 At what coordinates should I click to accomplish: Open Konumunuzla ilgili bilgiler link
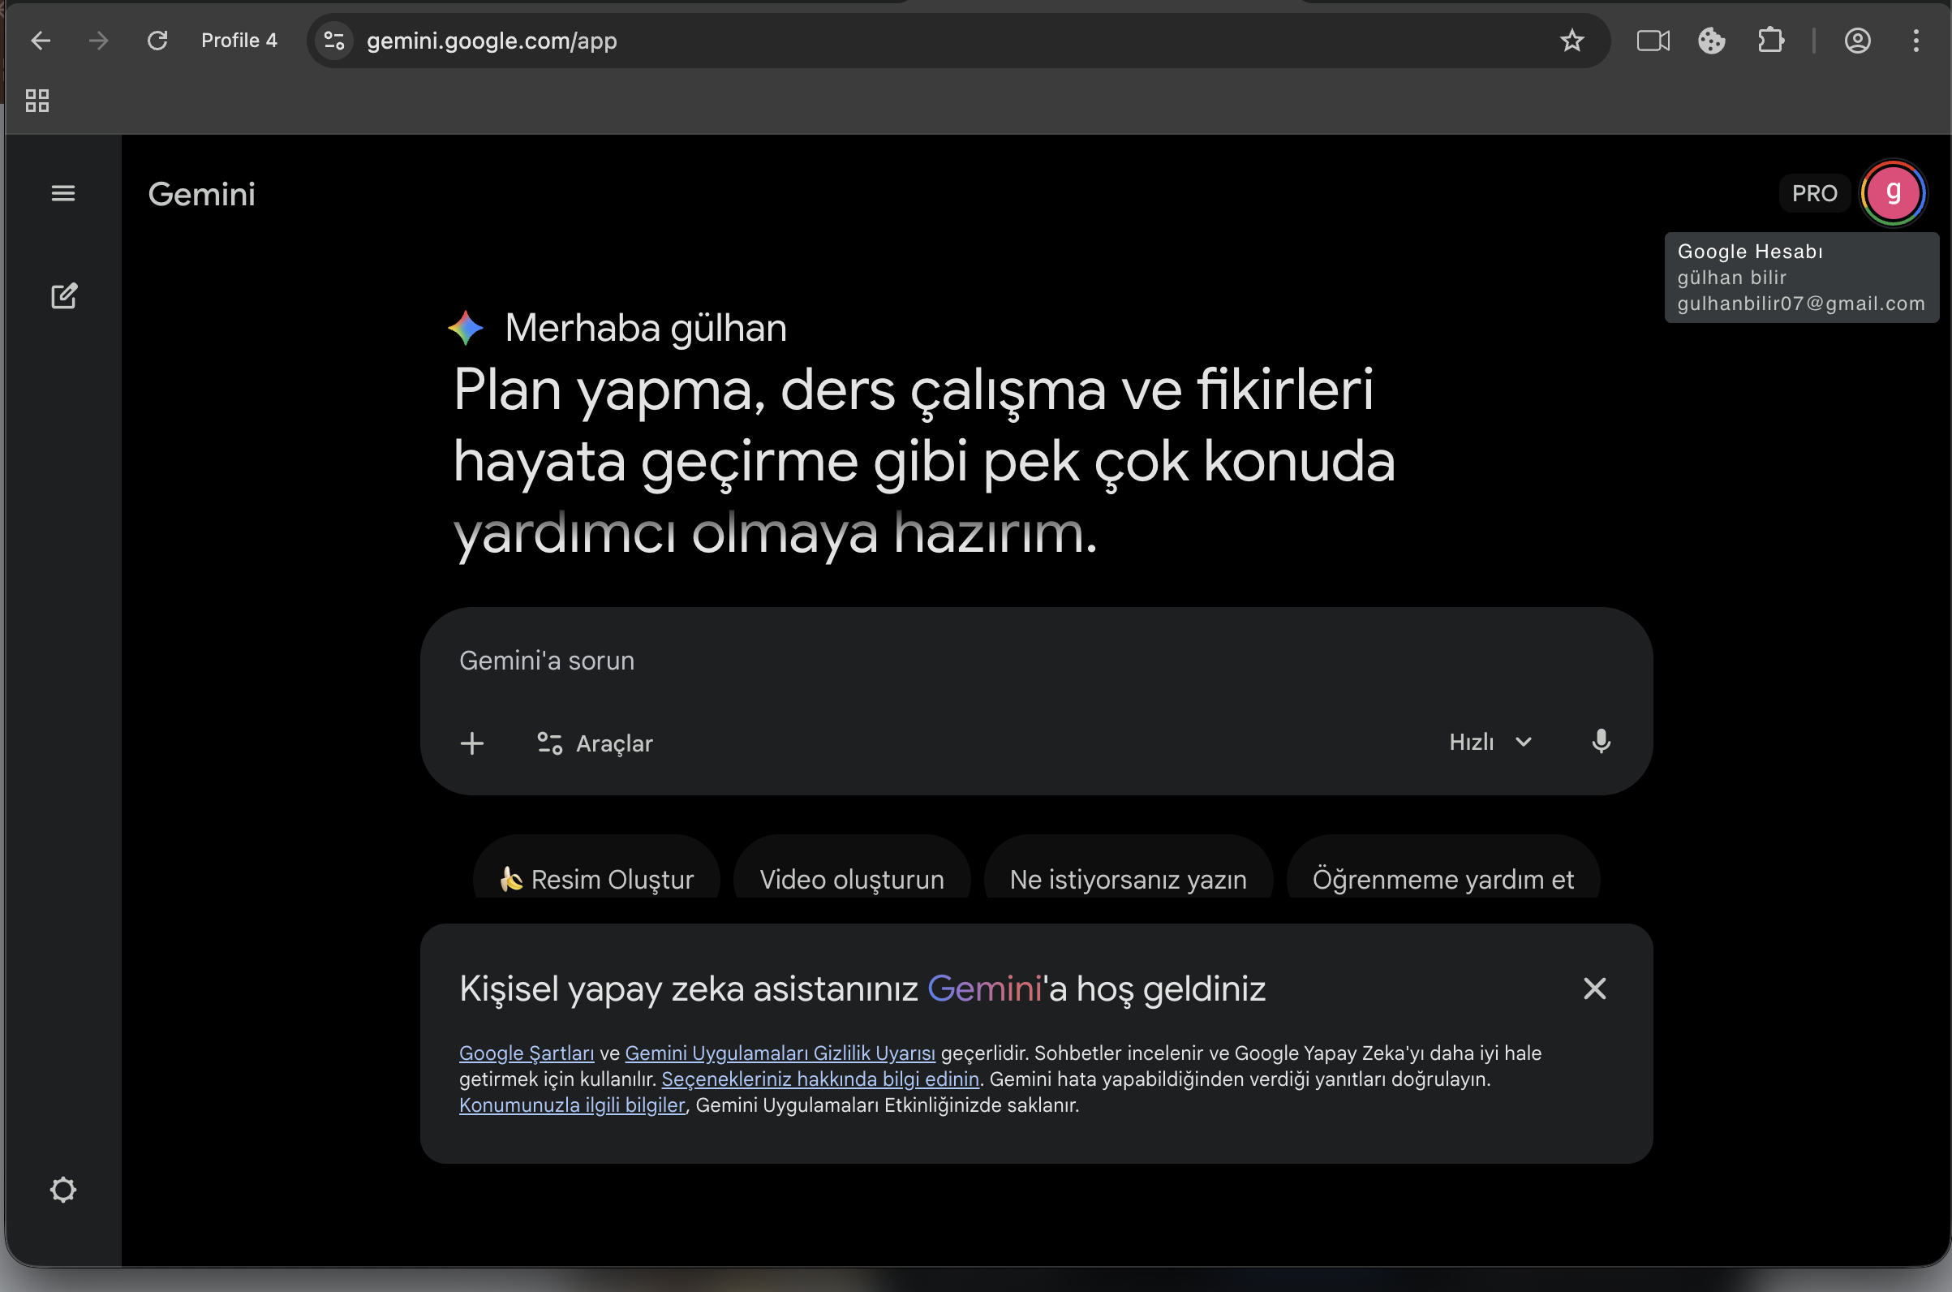coord(572,1105)
